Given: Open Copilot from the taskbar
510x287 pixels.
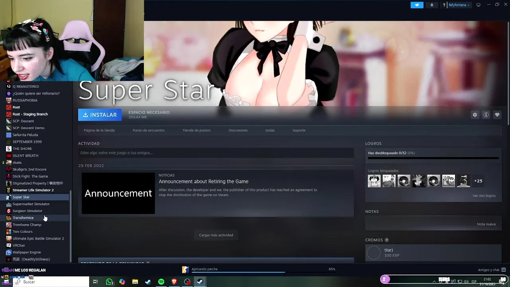Looking at the screenshot, I should (122, 282).
